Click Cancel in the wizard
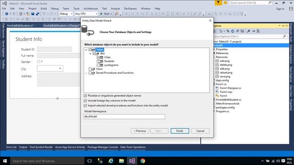The width and height of the screenshot is (294, 165). [200, 131]
